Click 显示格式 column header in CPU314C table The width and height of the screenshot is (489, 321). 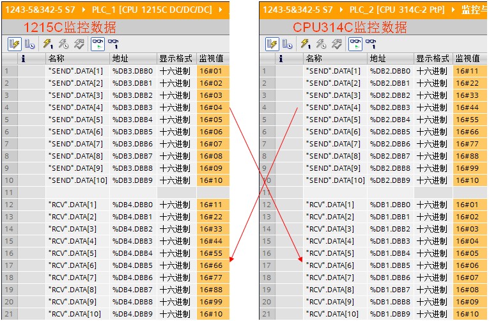[x=433, y=58]
